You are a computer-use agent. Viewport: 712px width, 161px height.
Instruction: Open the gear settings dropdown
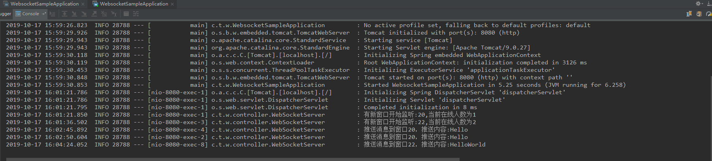click(699, 4)
